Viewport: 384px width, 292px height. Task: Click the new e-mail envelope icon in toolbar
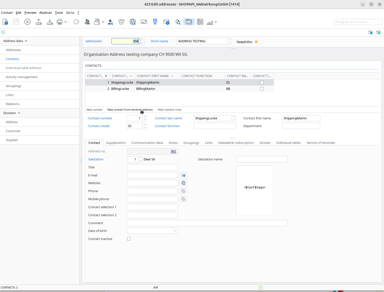(166, 22)
